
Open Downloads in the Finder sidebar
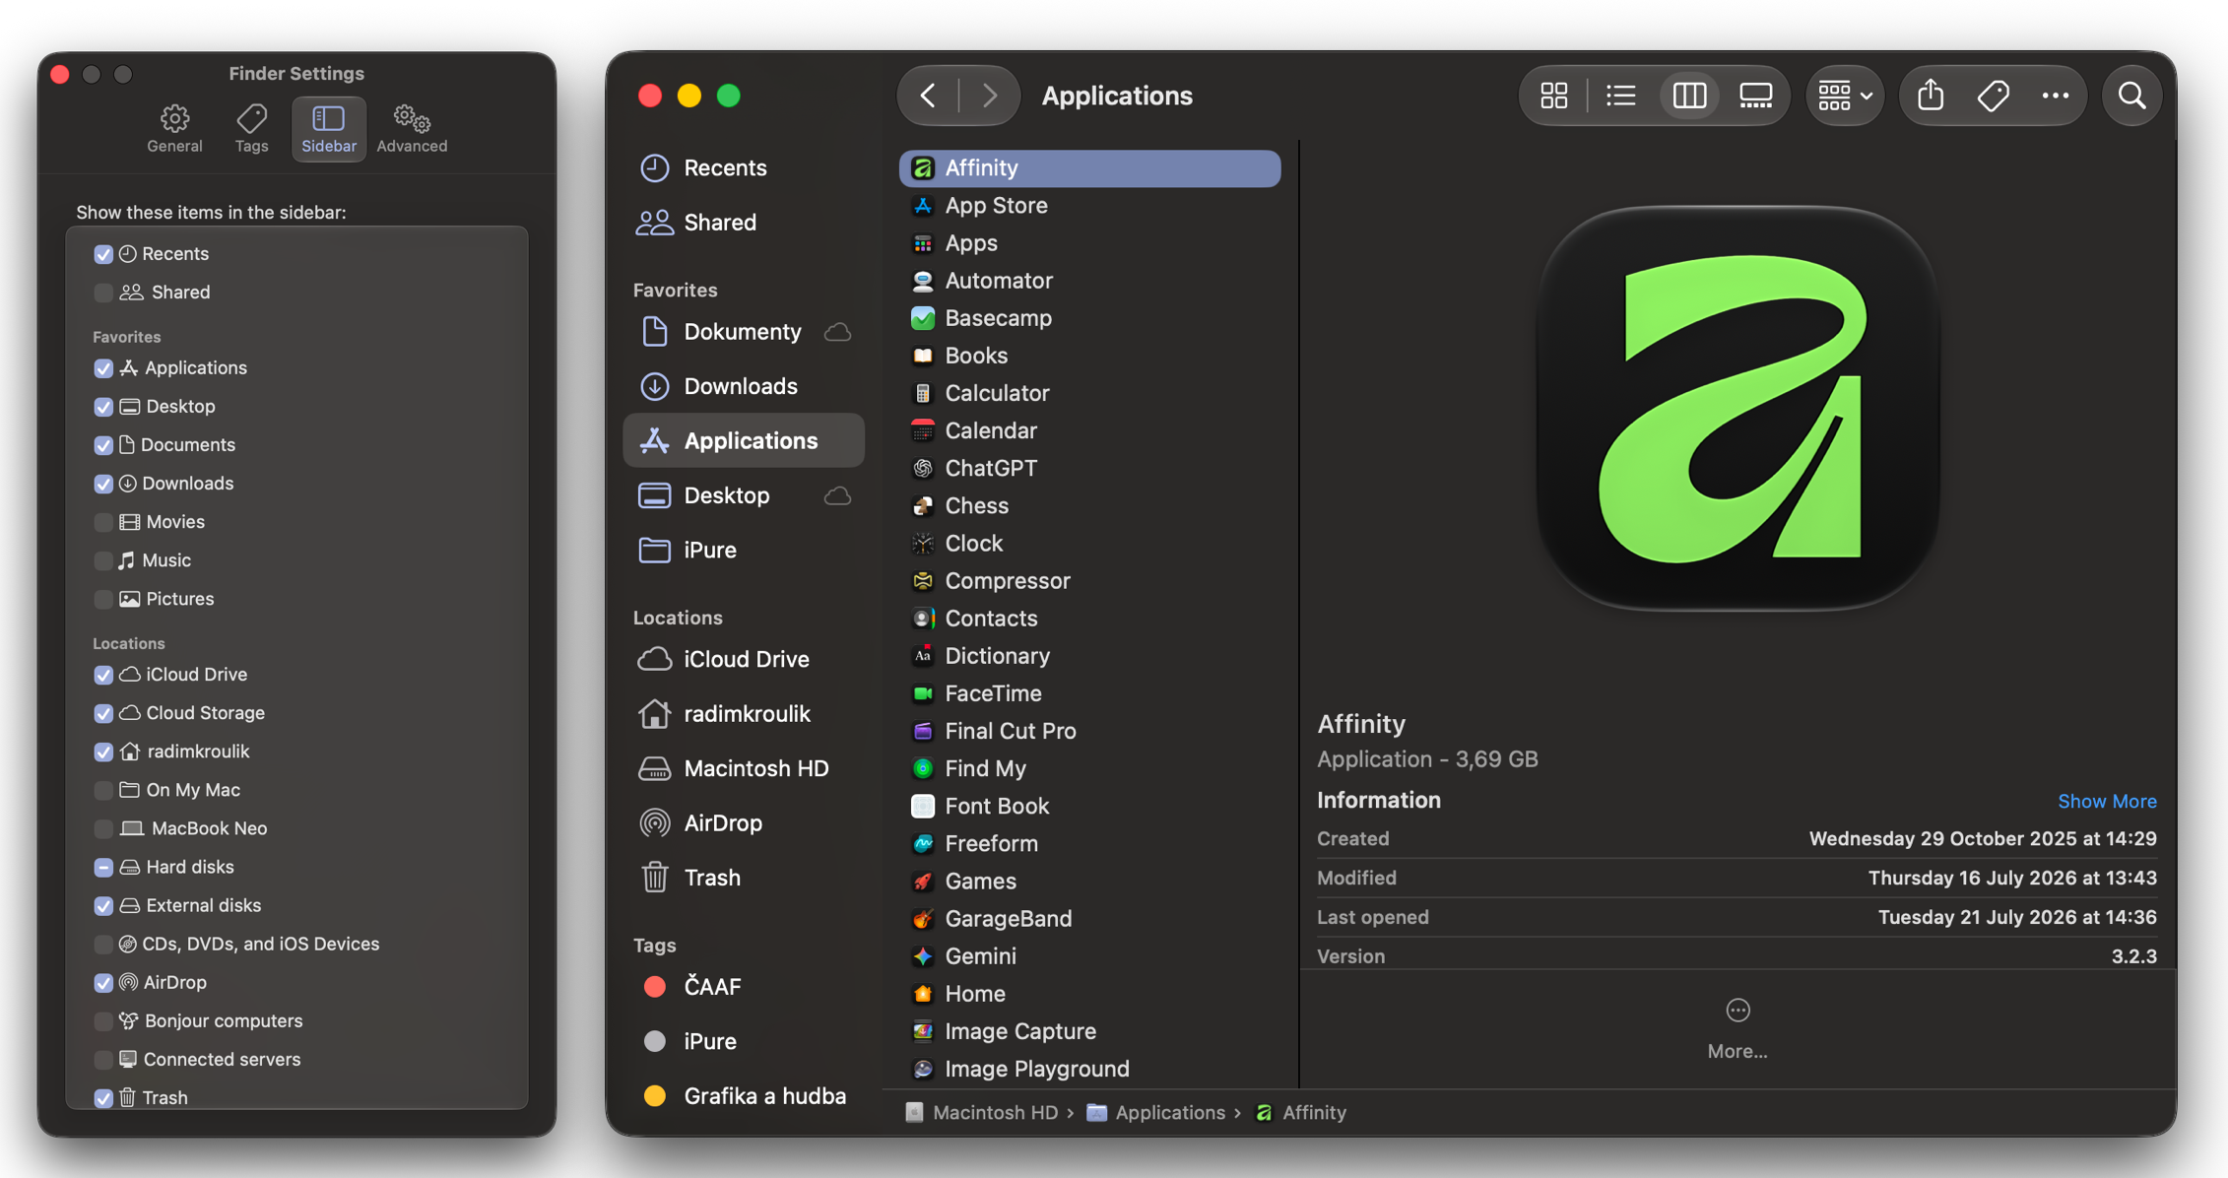pos(744,386)
